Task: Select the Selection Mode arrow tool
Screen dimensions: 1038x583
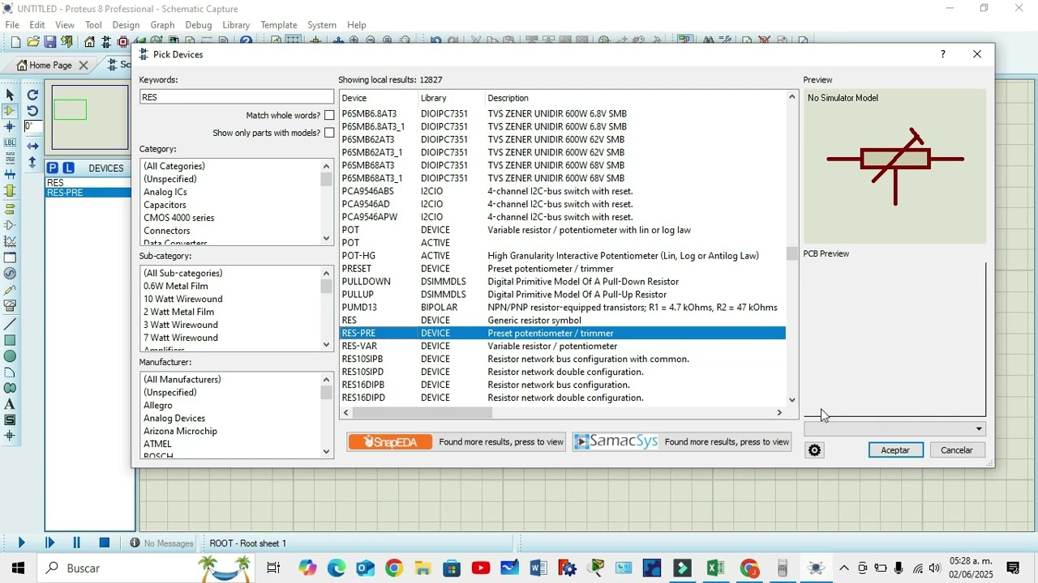Action: pos(10,95)
